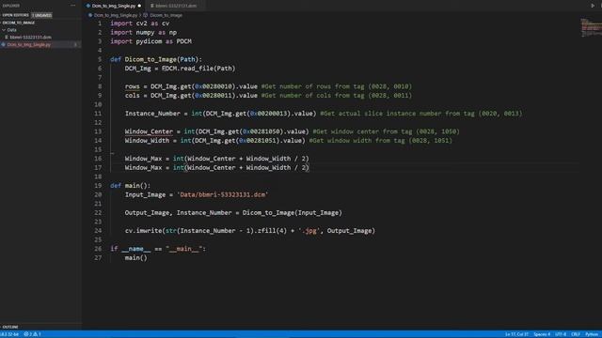Click 'import pydicom as PDCM' on line 3
The height and width of the screenshot is (338, 602).
tap(150, 41)
